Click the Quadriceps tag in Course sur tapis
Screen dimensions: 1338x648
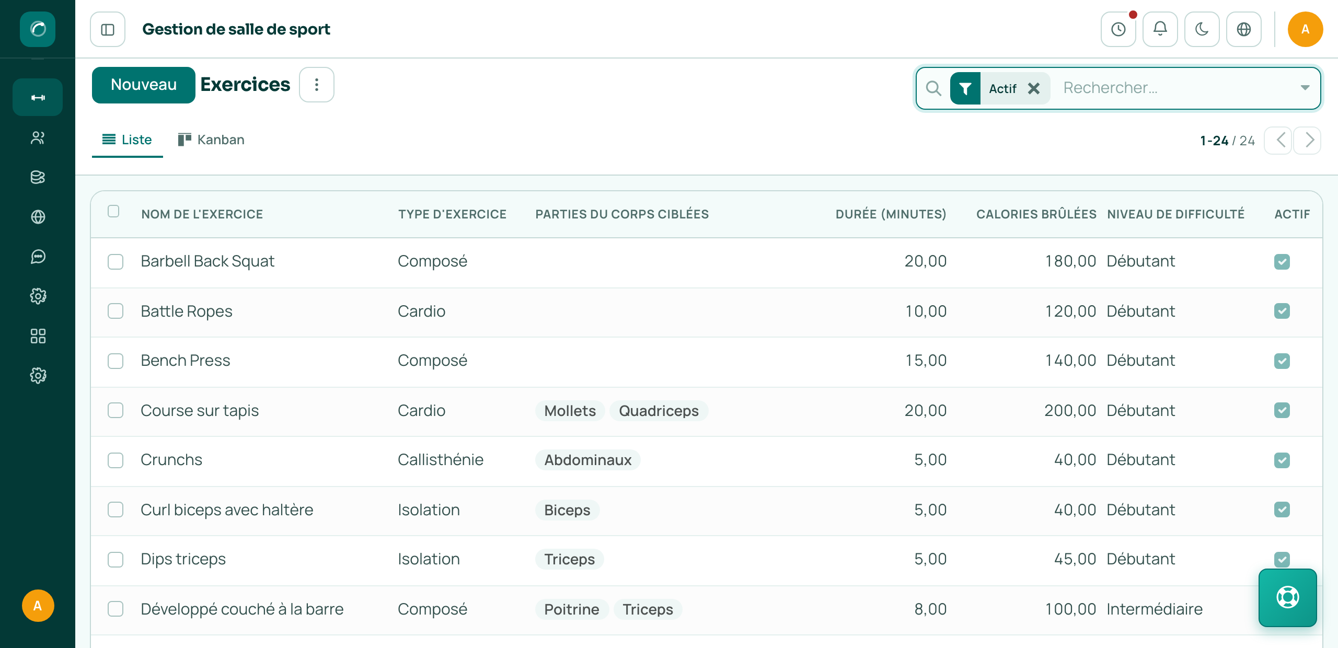click(x=659, y=411)
